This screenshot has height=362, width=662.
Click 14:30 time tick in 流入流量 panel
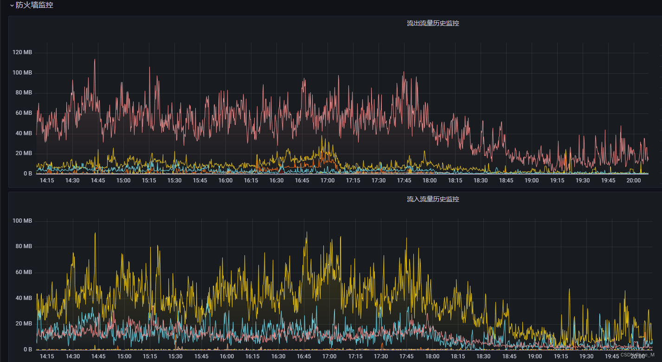click(72, 356)
